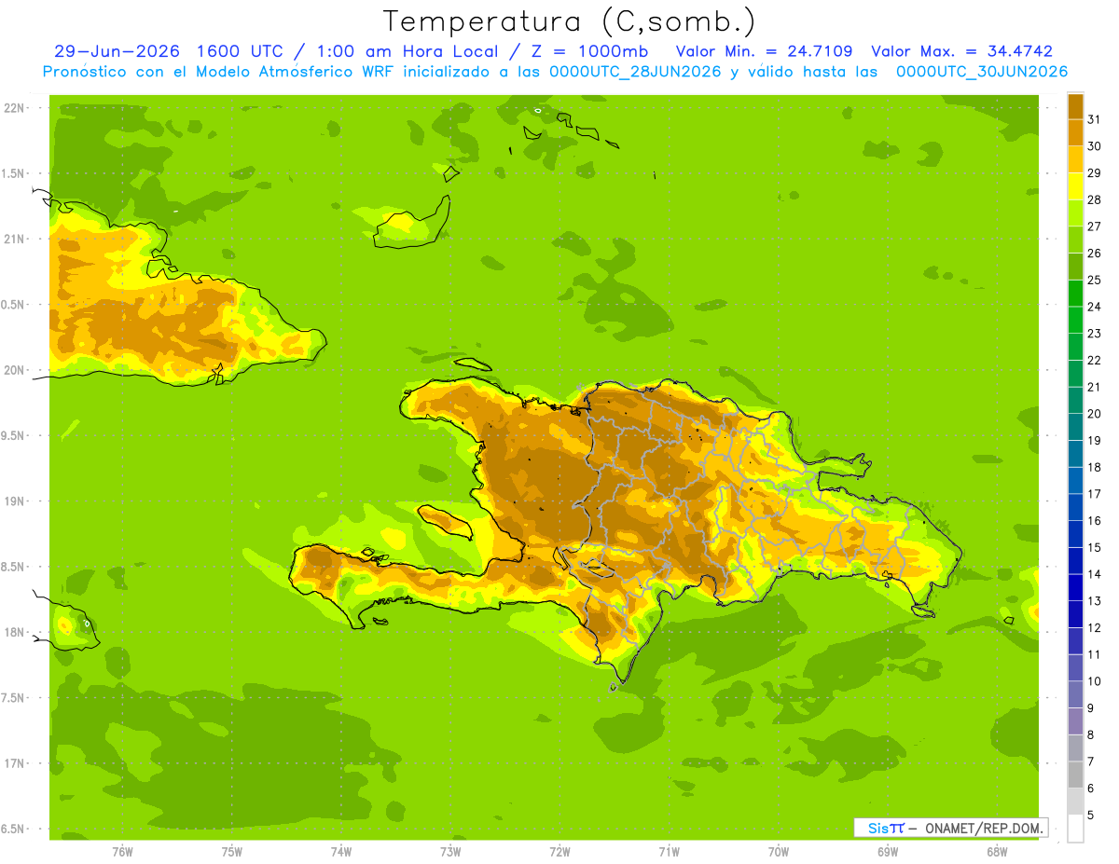Click the '75W' longitude label
Viewport: 1119px width, 864px height.
pos(232,851)
